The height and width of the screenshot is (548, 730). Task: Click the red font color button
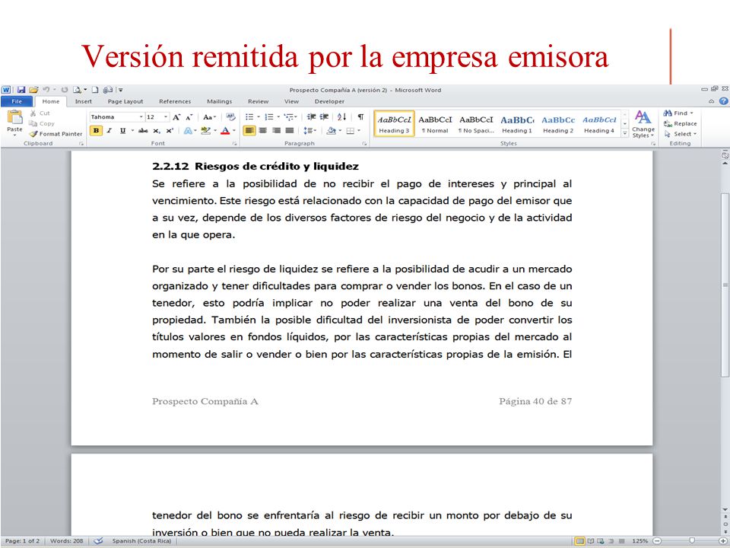pyautogui.click(x=225, y=131)
